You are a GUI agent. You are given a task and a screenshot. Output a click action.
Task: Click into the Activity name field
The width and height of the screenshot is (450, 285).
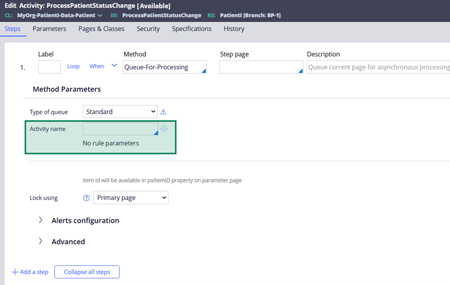118,129
